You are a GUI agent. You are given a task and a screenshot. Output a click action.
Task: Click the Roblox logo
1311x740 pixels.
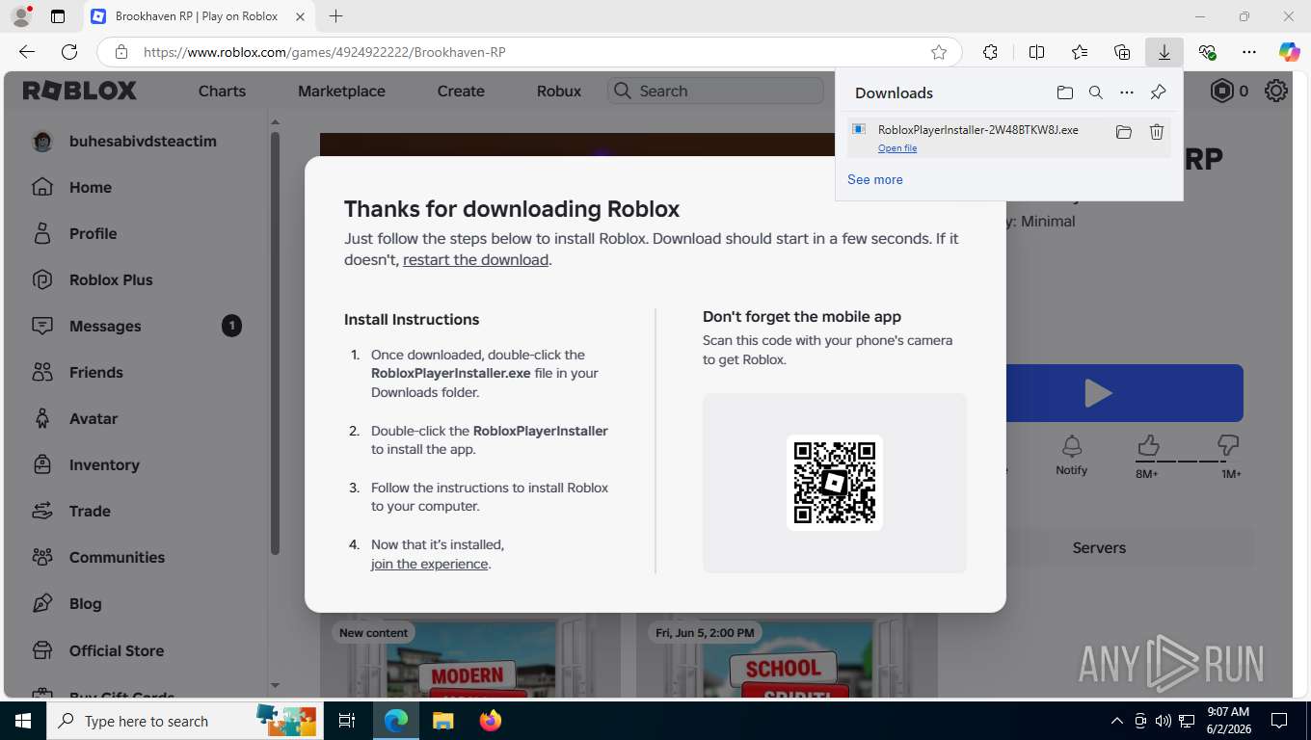(x=80, y=91)
